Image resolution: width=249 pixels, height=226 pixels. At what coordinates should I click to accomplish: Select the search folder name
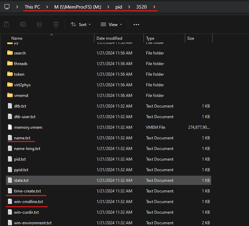20,53
